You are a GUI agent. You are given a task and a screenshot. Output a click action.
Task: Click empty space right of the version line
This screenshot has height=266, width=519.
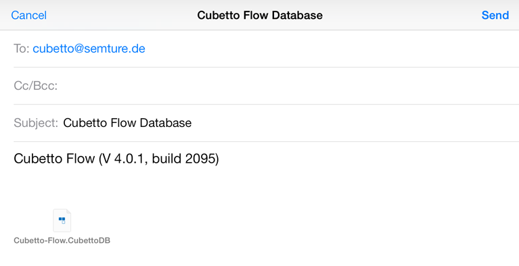[367, 159]
